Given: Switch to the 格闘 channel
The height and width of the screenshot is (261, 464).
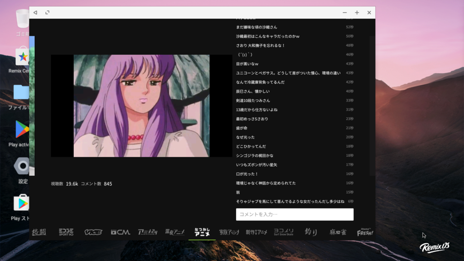Looking at the screenshot, I should click(x=39, y=232).
